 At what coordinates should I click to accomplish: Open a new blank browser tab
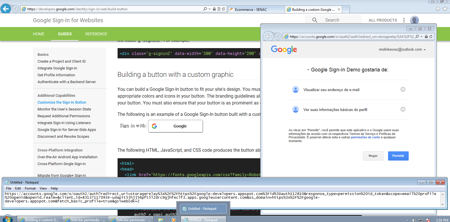pyautogui.click(x=346, y=9)
